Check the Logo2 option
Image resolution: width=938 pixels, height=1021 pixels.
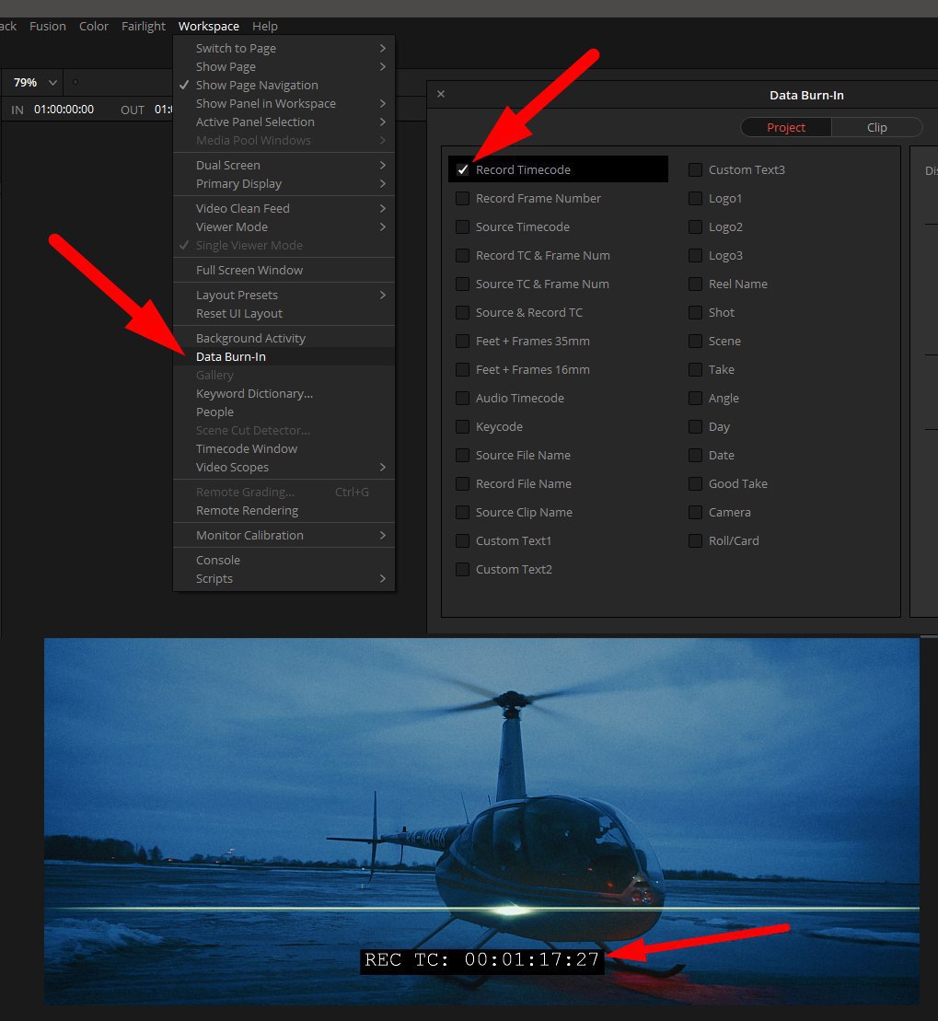click(695, 226)
